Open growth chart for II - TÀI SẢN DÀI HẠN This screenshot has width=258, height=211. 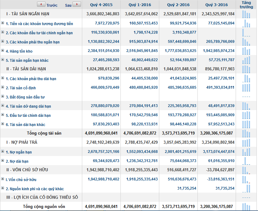(246, 69)
